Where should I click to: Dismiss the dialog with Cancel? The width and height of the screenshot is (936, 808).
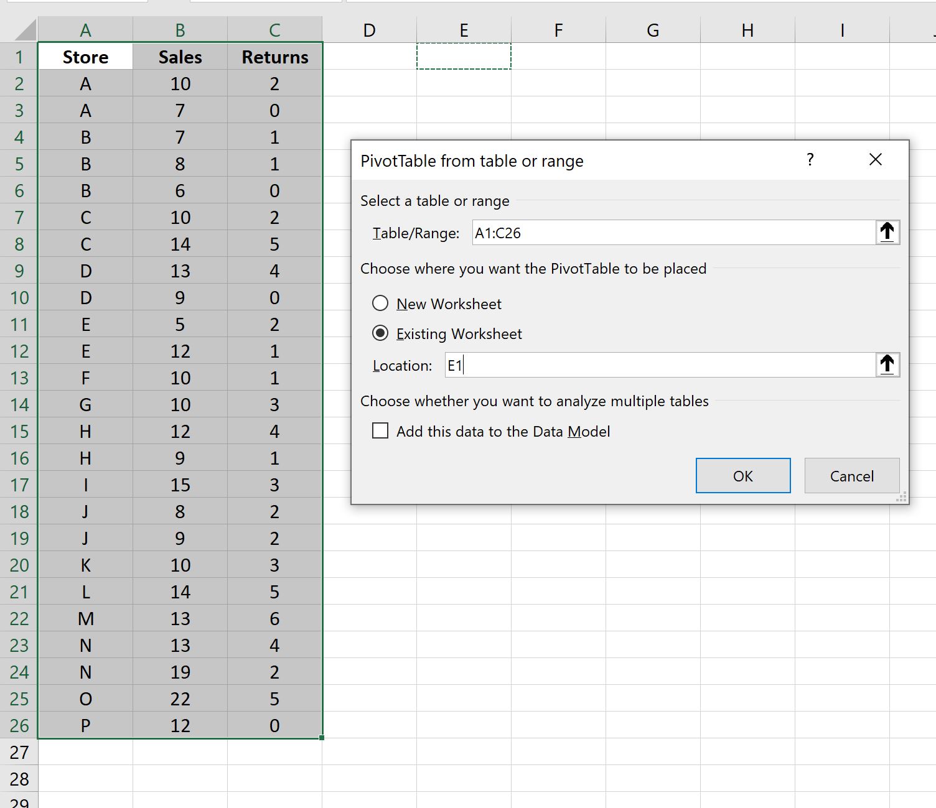pos(851,475)
